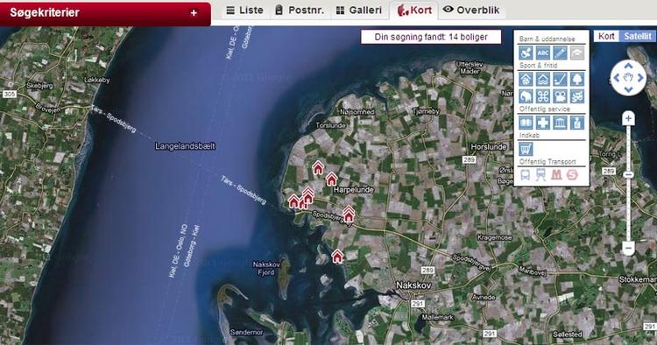Show shopping with the cart icon
This screenshot has width=657, height=345.
[526, 149]
